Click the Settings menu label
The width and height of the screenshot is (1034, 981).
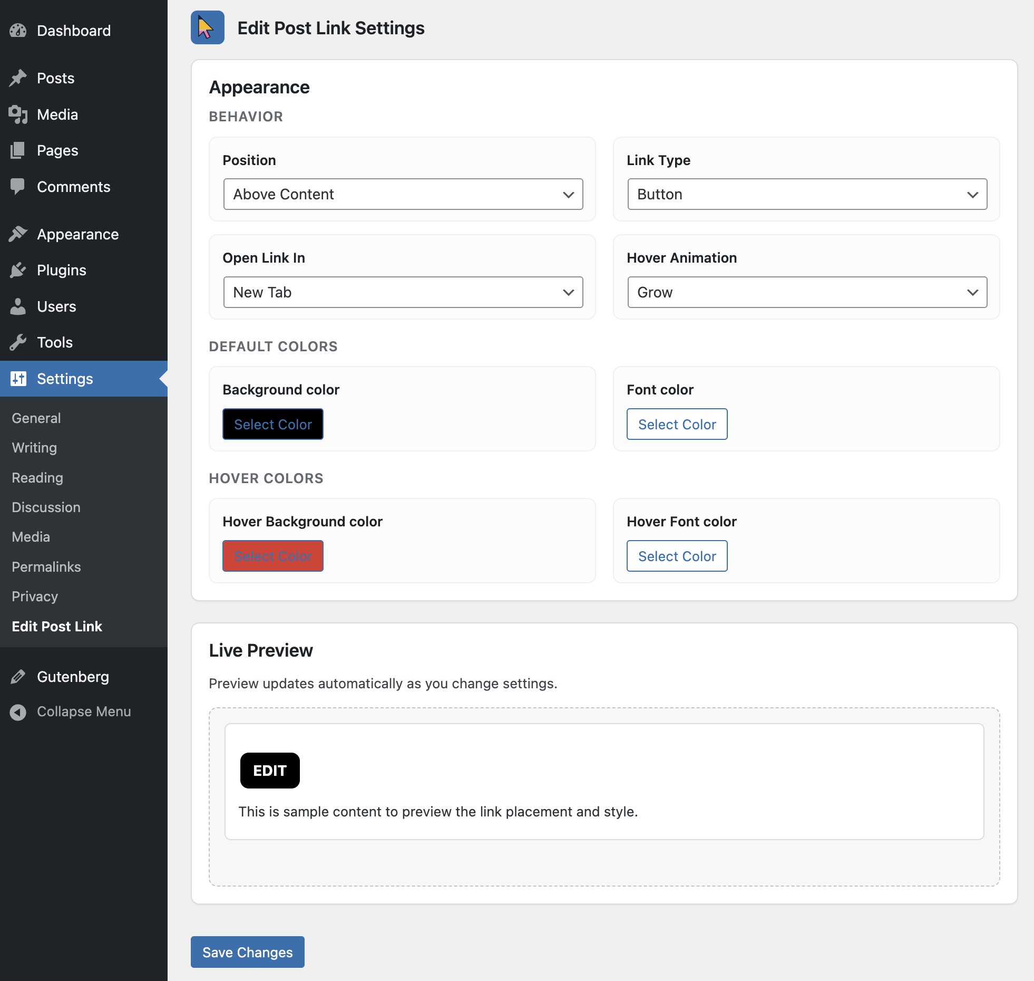(65, 379)
